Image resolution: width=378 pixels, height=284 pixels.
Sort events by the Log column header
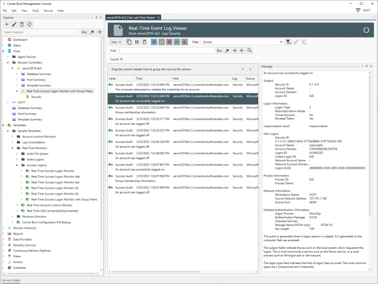click(237, 78)
